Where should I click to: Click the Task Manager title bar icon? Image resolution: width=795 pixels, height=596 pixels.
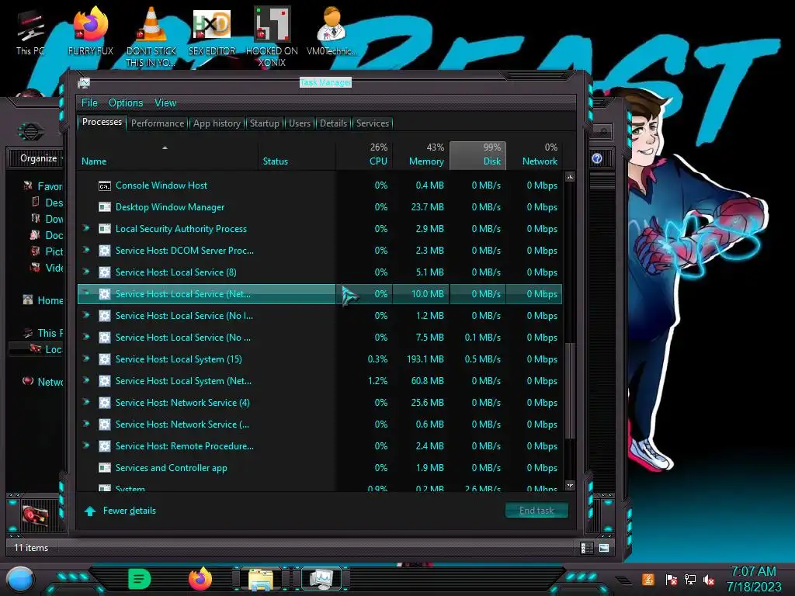(84, 82)
